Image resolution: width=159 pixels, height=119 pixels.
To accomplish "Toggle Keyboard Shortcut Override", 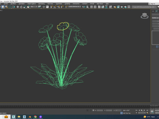I will pyautogui.click(x=47, y=7).
